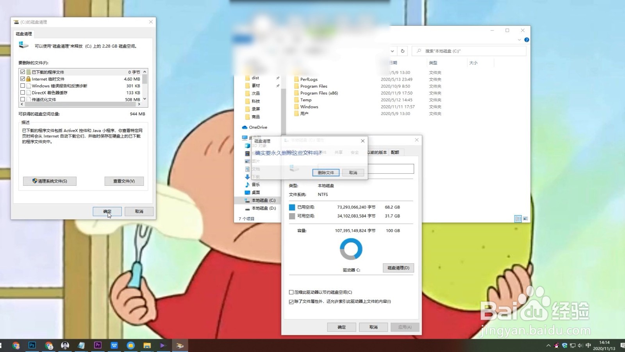This screenshot has height=352, width=625.
Task: Select the PerfLogs folder
Action: (x=309, y=79)
